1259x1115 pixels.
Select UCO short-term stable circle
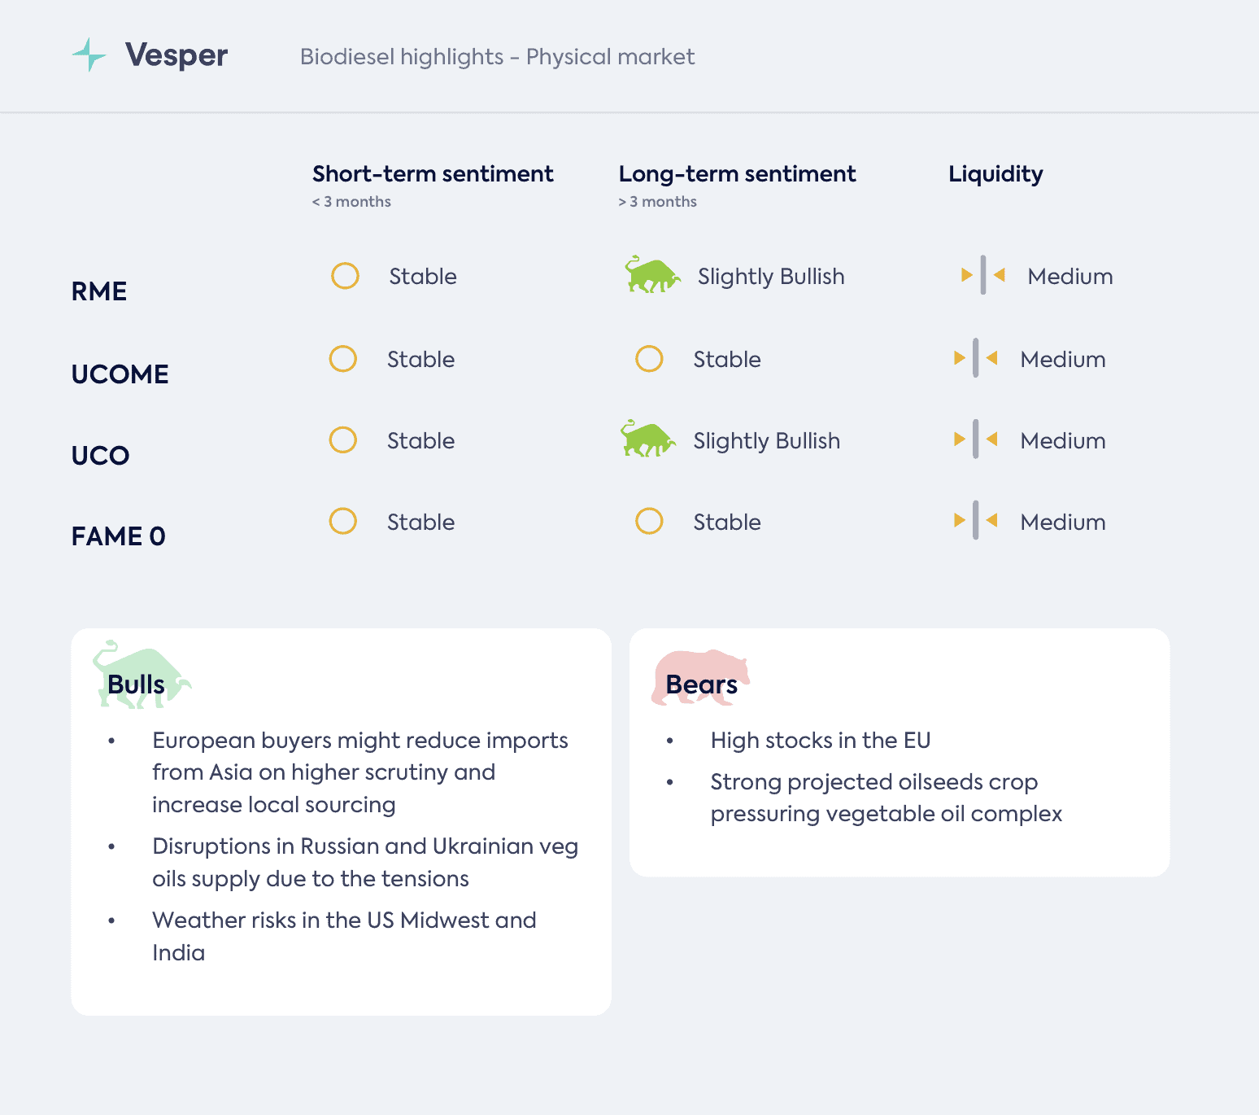[x=343, y=440]
